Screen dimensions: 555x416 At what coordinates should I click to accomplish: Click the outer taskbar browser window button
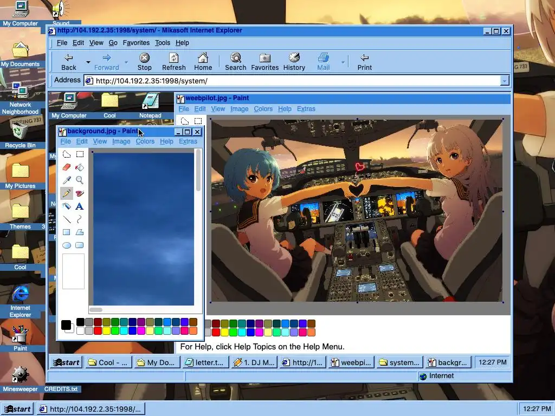(x=91, y=409)
